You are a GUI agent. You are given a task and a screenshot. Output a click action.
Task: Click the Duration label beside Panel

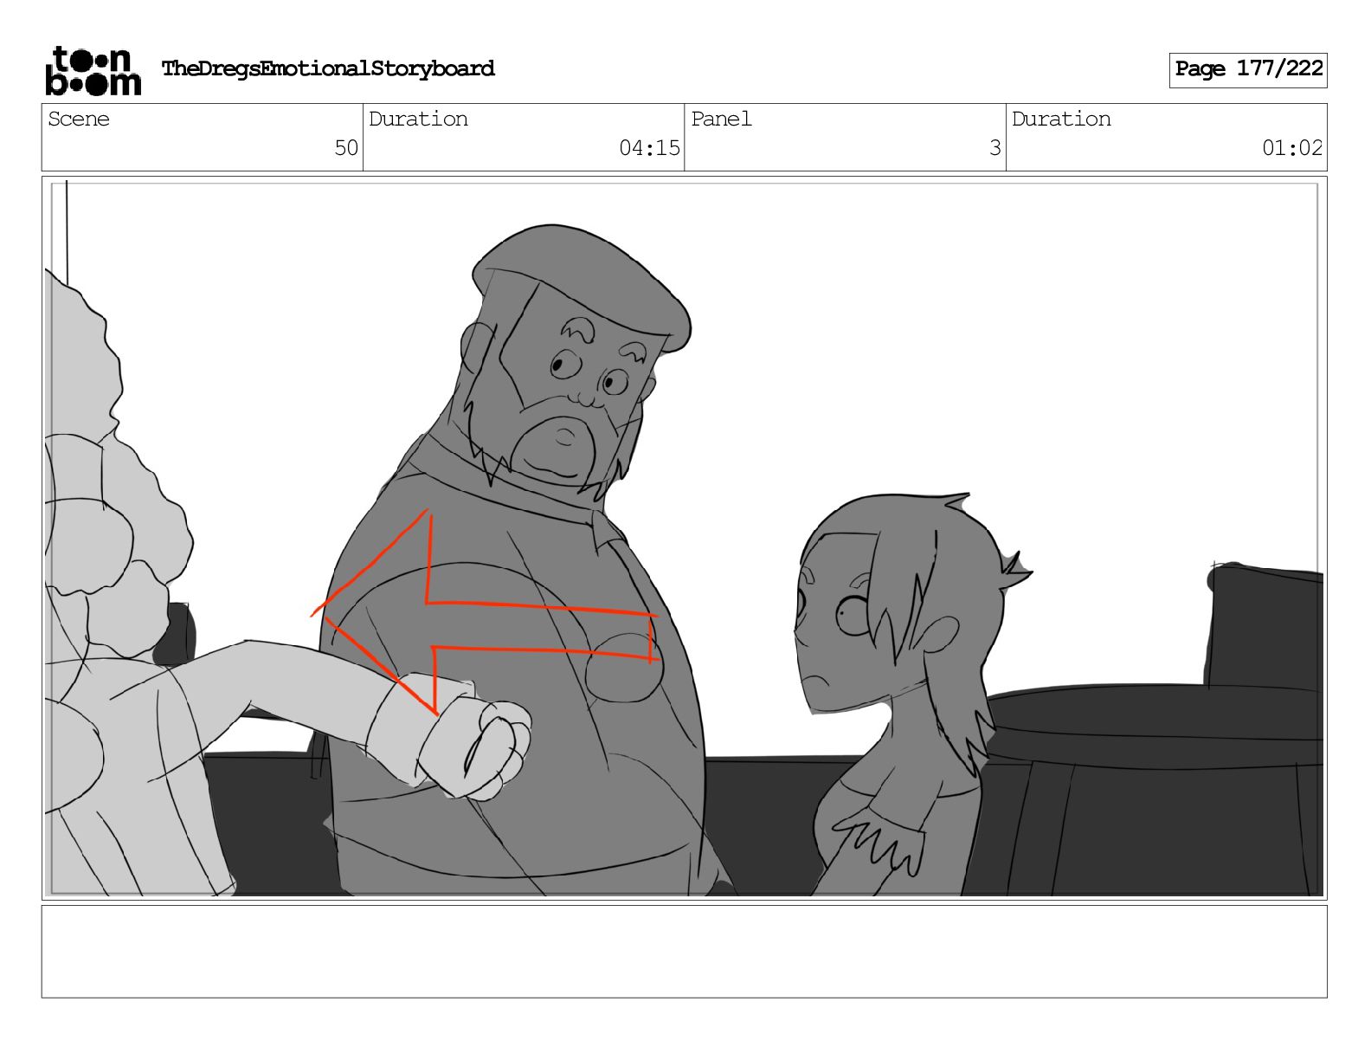[x=1061, y=119]
